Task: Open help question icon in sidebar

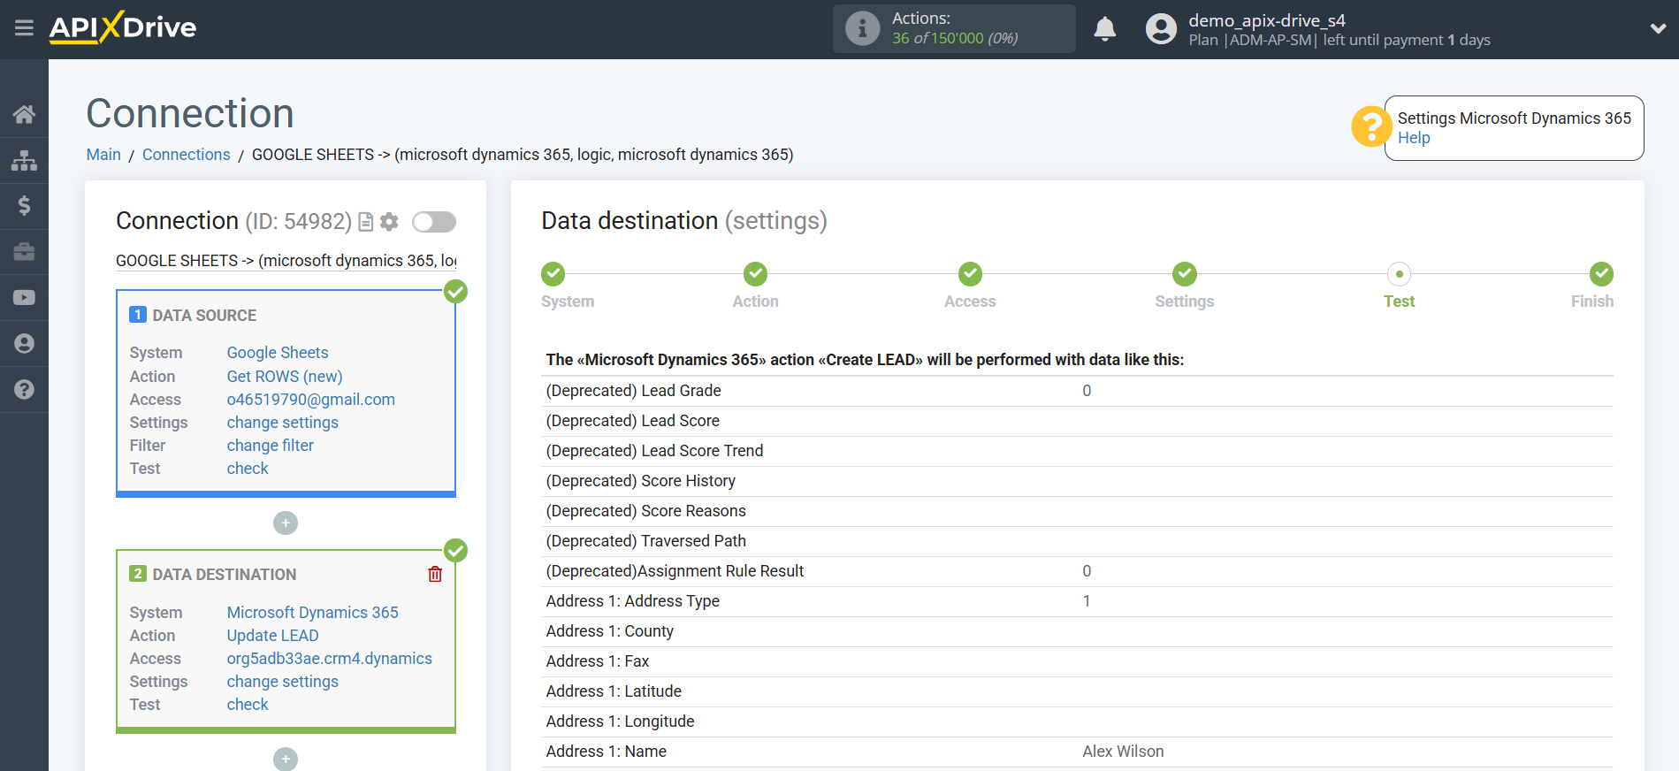Action: [24, 389]
